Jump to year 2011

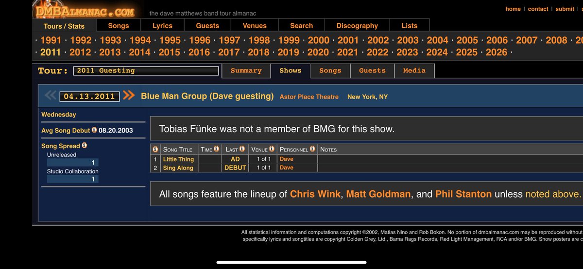pos(51,52)
